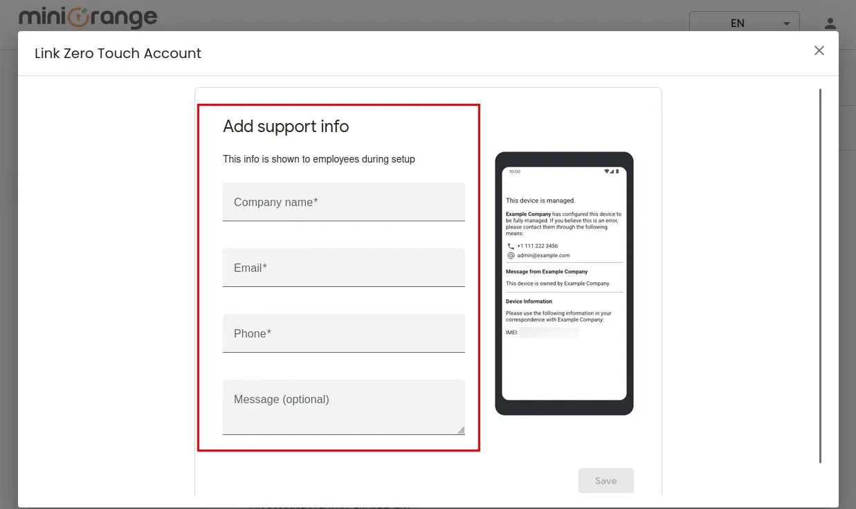Click the +1 111 222 3456 phone link
The height and width of the screenshot is (509, 856).
538,246
